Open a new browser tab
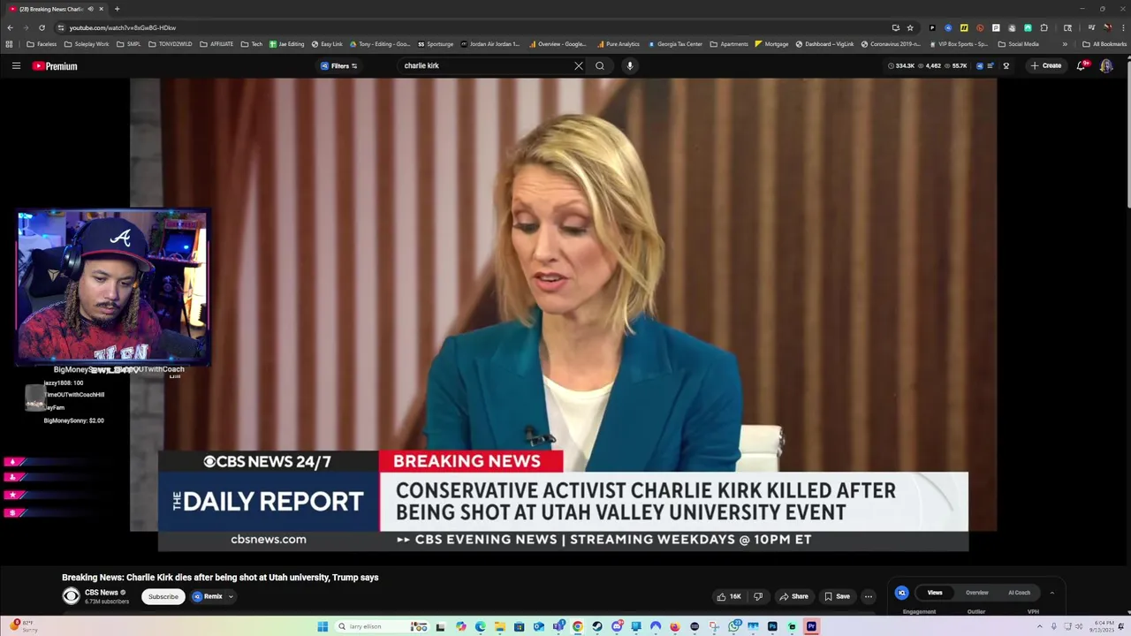1131x636 pixels. point(117,9)
